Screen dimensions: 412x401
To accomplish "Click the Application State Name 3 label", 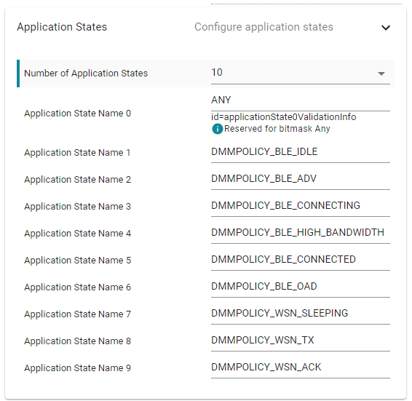I will (77, 207).
